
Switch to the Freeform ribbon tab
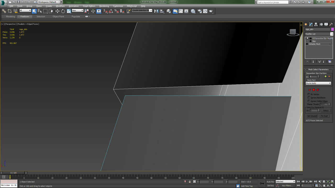25,16
